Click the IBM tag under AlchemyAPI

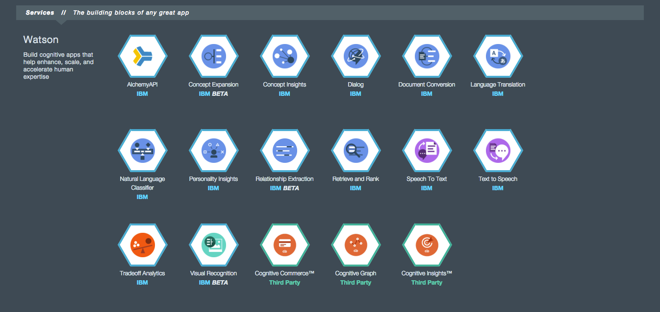point(142,94)
